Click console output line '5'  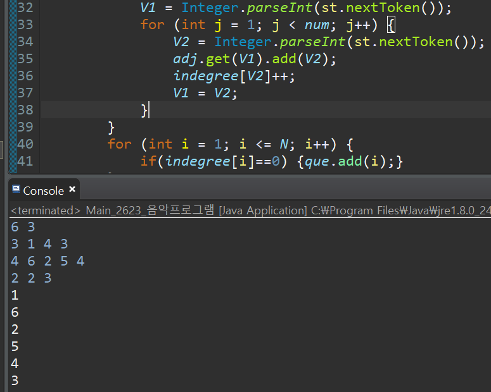point(15,346)
